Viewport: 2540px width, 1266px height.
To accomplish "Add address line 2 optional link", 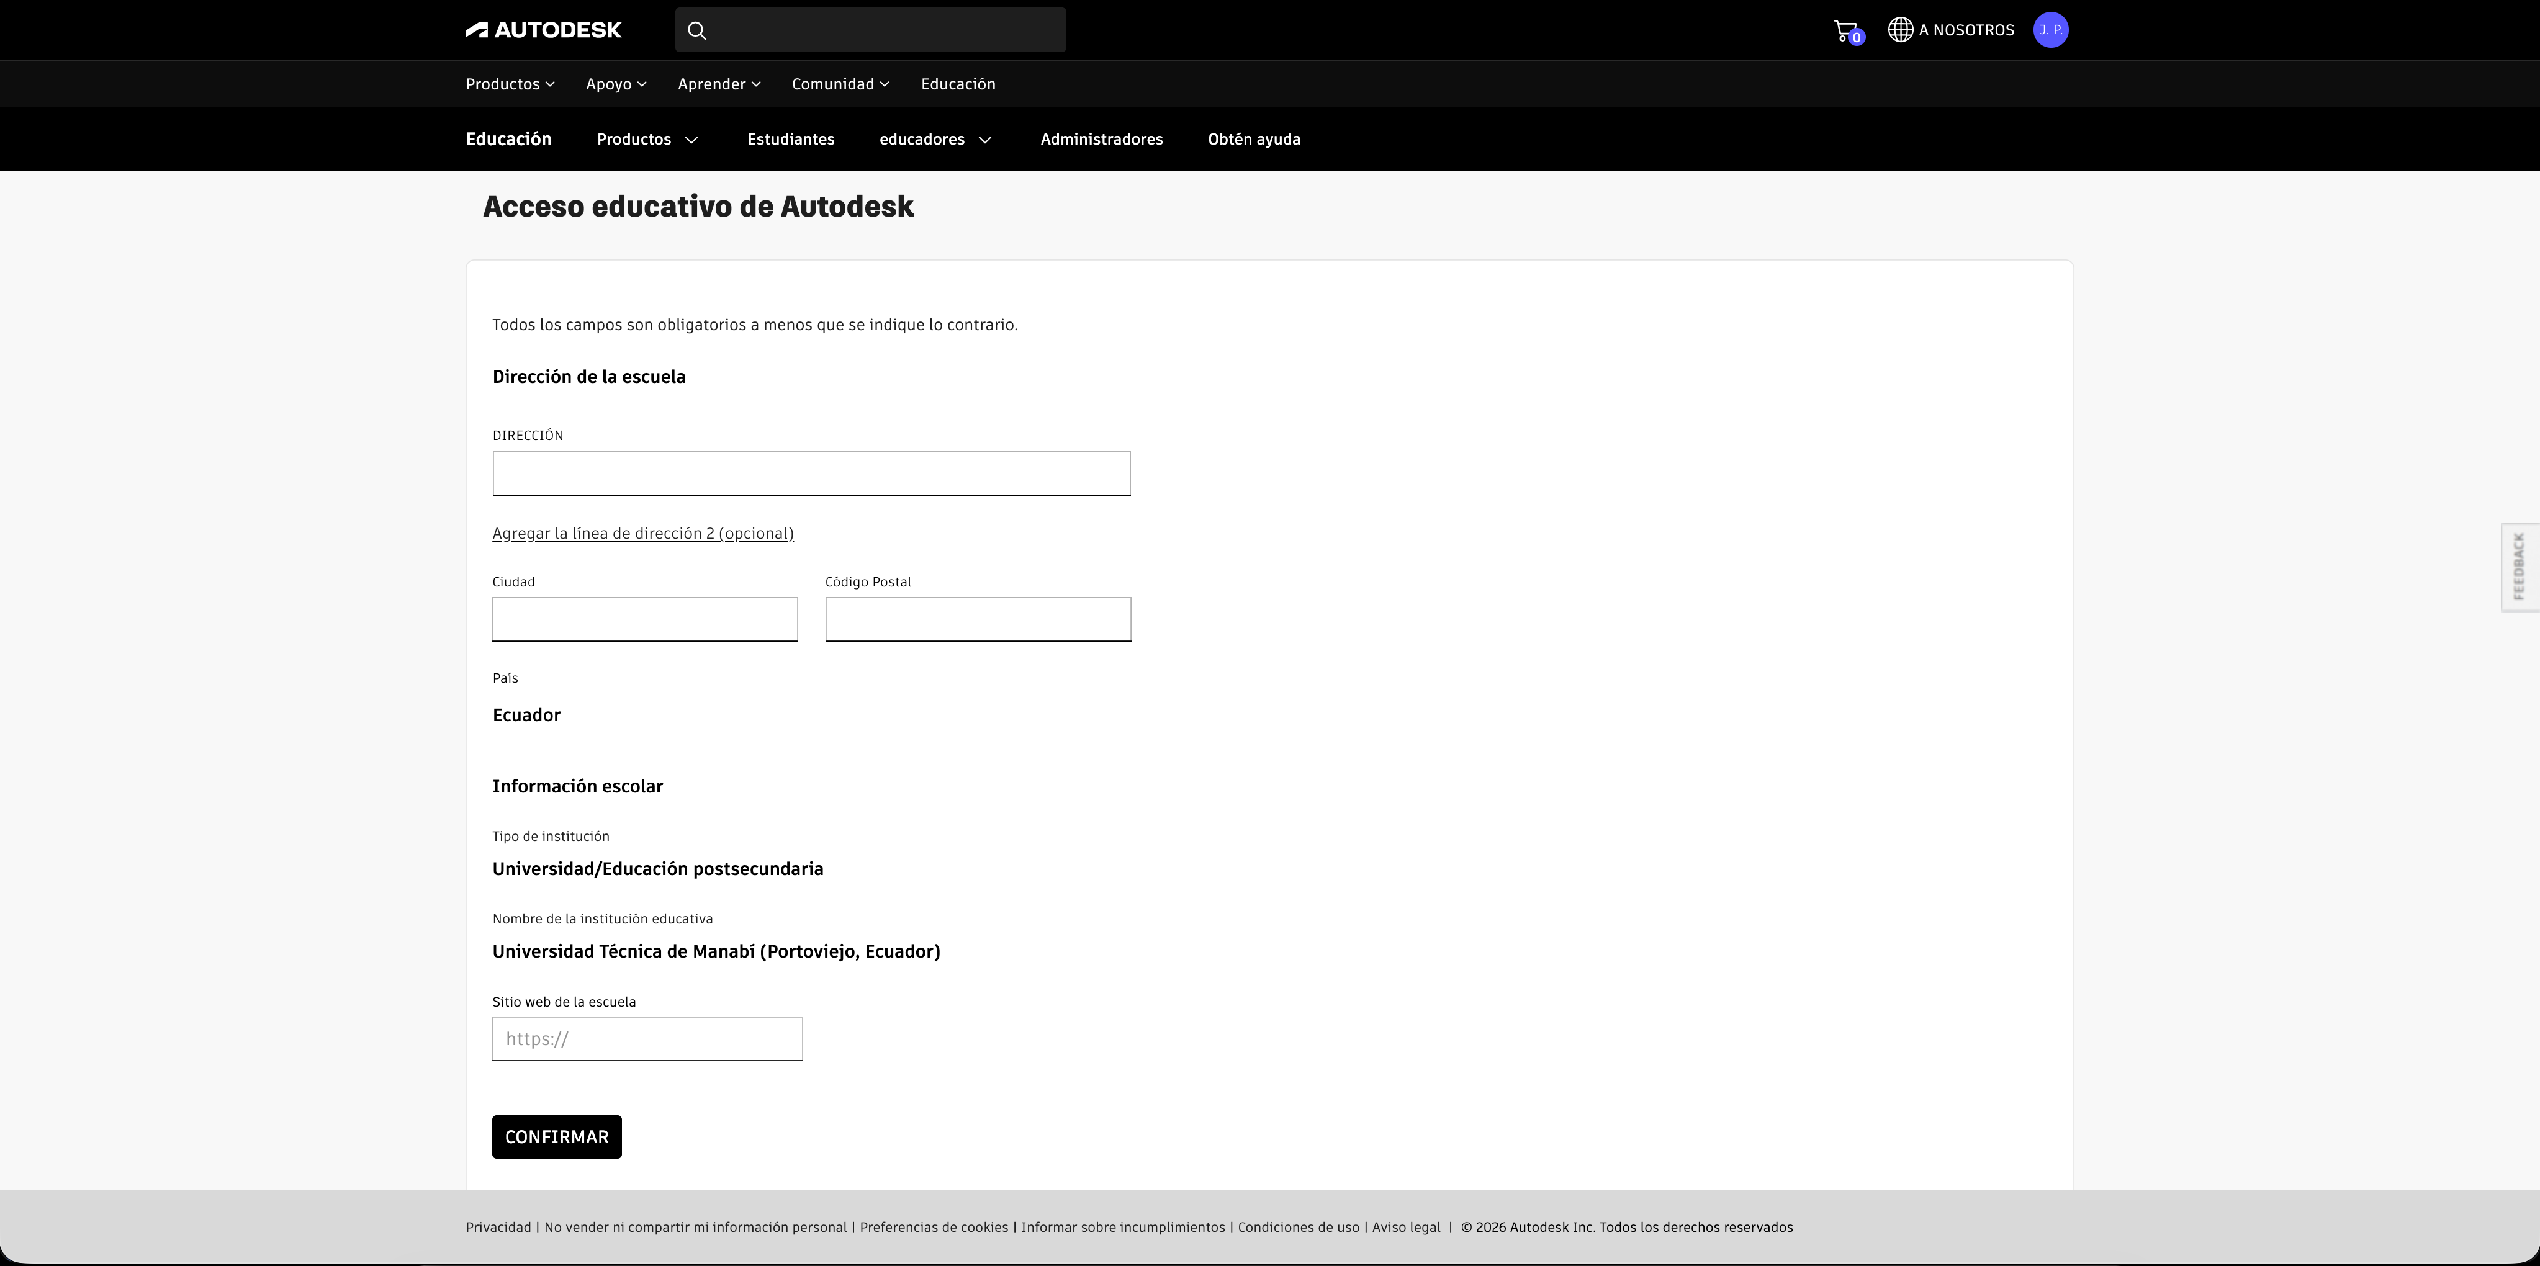I will click(643, 534).
